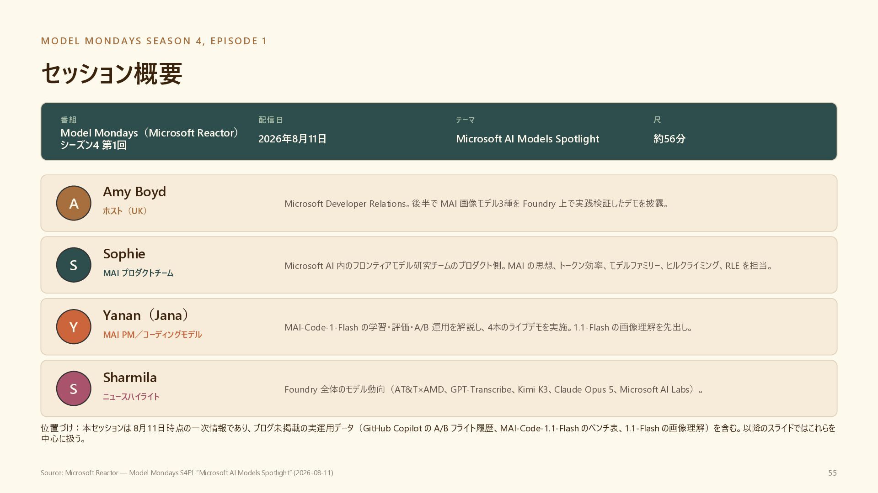This screenshot has width=878, height=493.
Task: Select the duration 約56分
Action: tap(669, 139)
